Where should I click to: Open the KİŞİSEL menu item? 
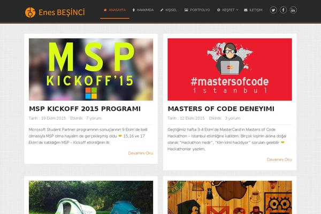coord(169,10)
